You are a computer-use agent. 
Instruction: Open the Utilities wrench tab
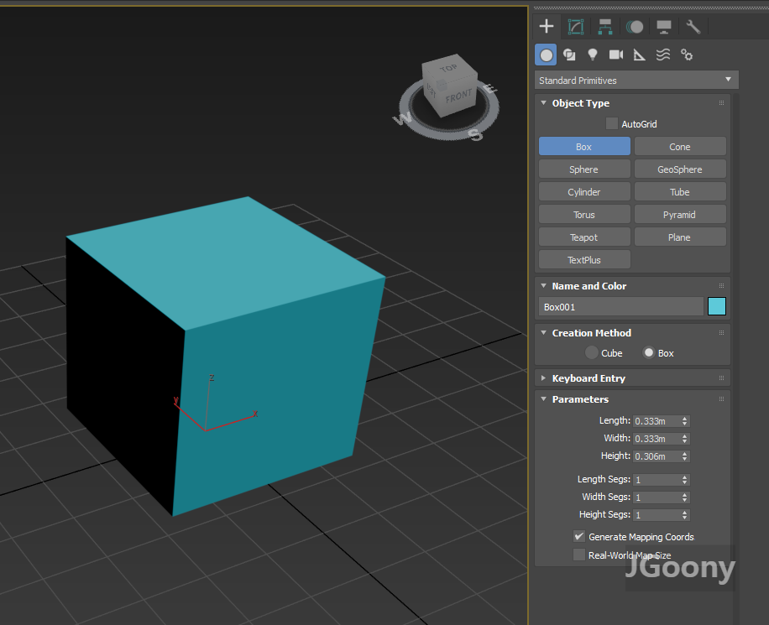click(693, 27)
